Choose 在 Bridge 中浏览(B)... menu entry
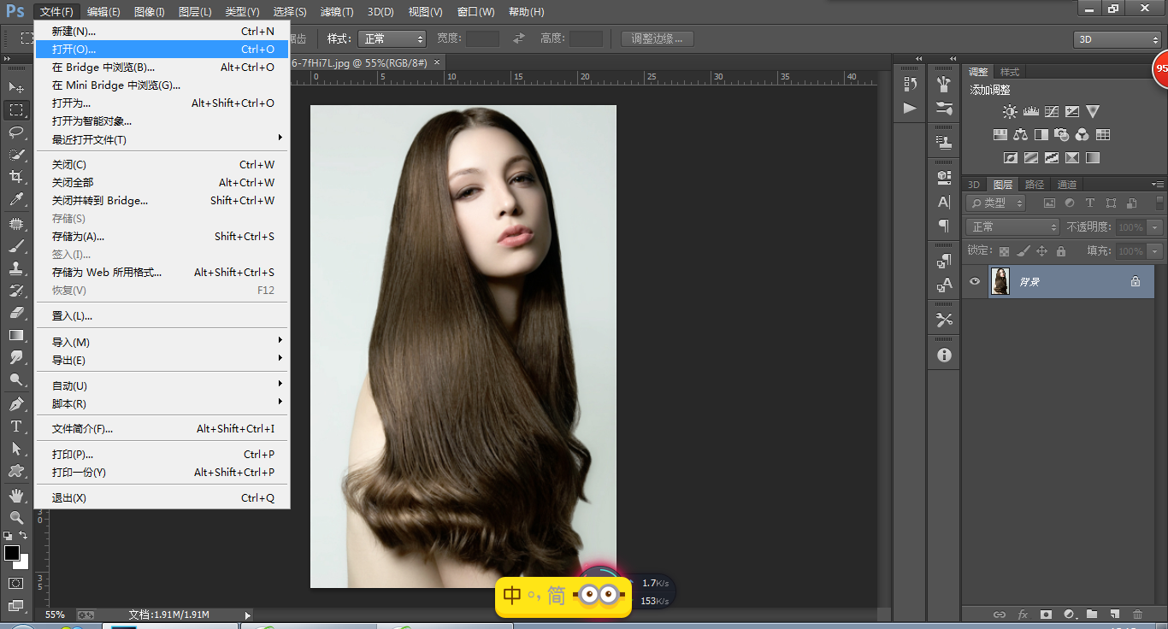The image size is (1168, 629). click(x=162, y=68)
